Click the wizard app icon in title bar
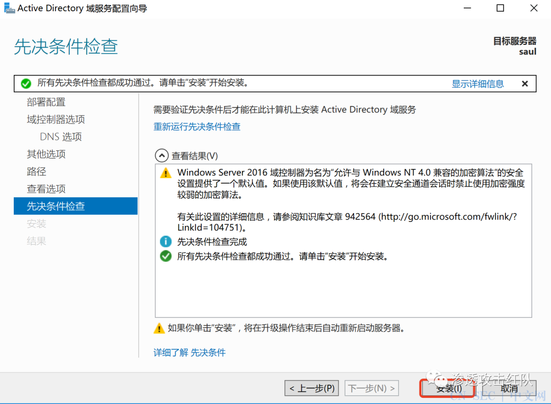The height and width of the screenshot is (404, 551). 9,8
